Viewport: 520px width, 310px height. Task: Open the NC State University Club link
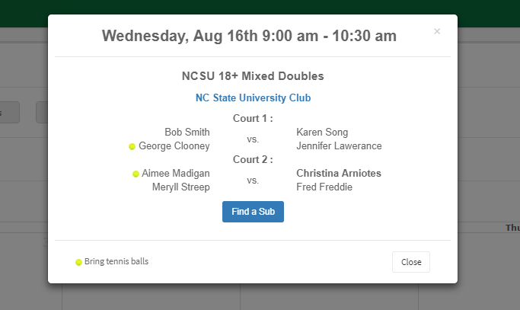[253, 98]
